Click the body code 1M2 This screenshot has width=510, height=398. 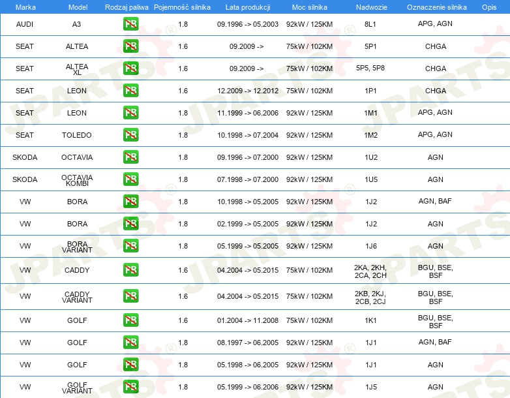[x=371, y=135]
